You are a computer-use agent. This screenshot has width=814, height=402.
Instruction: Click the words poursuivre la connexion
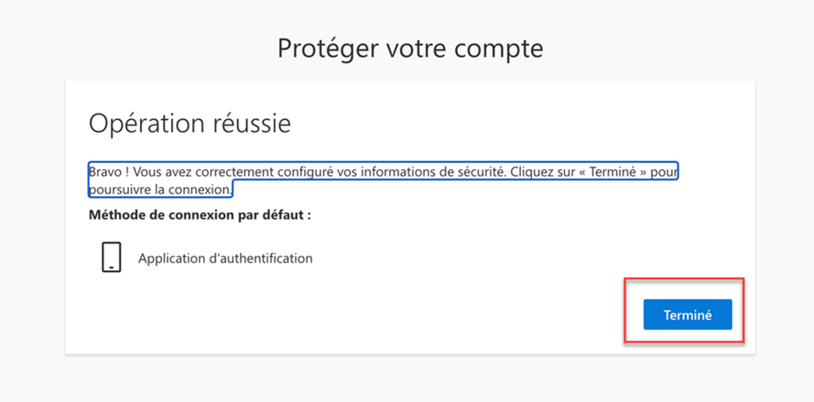click(160, 190)
